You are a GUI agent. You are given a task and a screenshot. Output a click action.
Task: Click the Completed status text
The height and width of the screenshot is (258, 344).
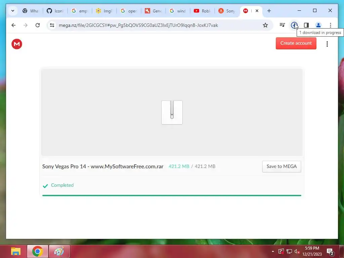click(62, 185)
